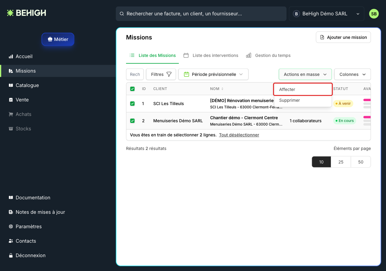Uncheck the Menuiseries Démo SARL row checkbox
Image resolution: width=386 pixels, height=271 pixels.
click(x=132, y=121)
